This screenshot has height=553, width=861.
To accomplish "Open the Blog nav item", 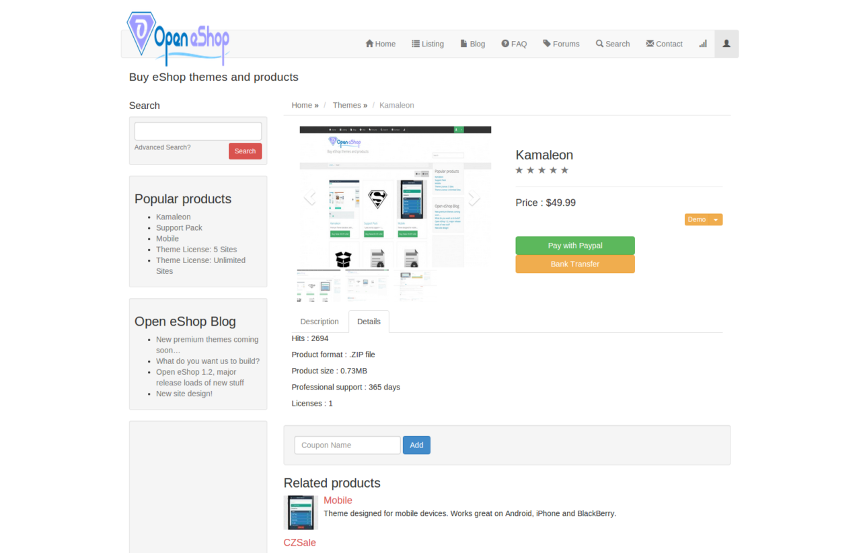I will (473, 44).
